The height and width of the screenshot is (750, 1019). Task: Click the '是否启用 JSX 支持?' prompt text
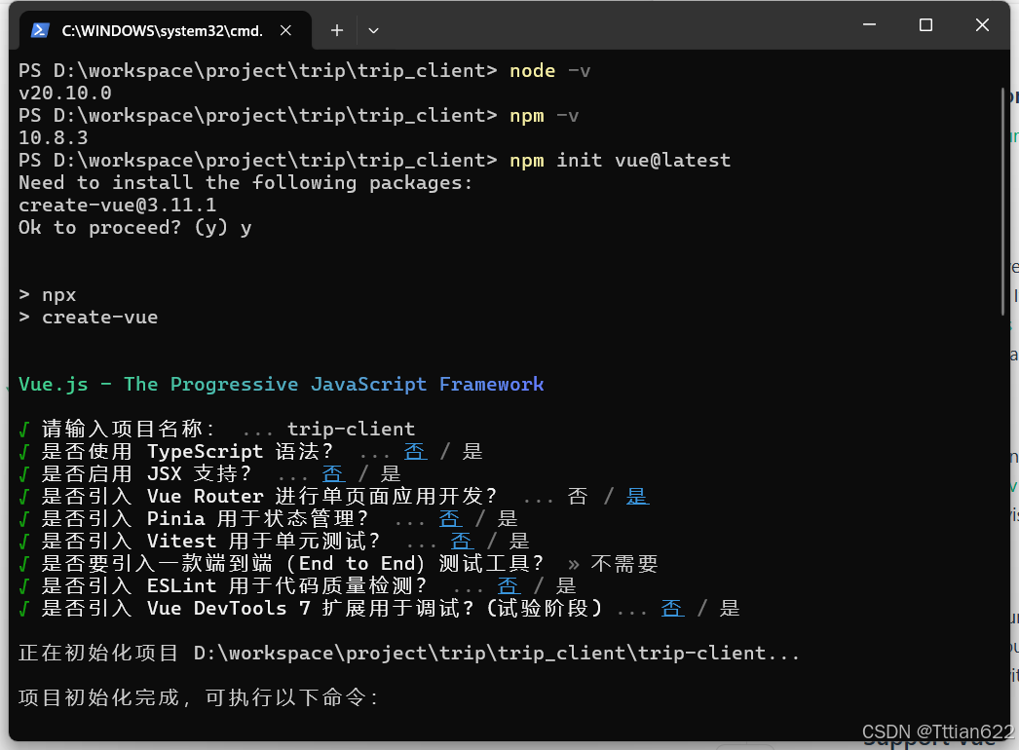click(x=147, y=473)
